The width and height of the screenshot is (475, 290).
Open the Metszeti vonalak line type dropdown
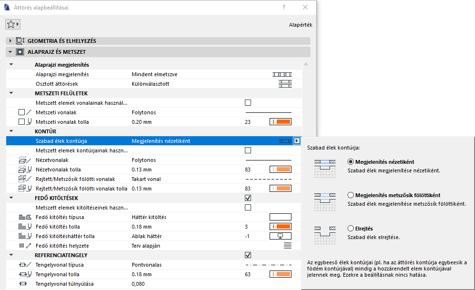pos(268,112)
